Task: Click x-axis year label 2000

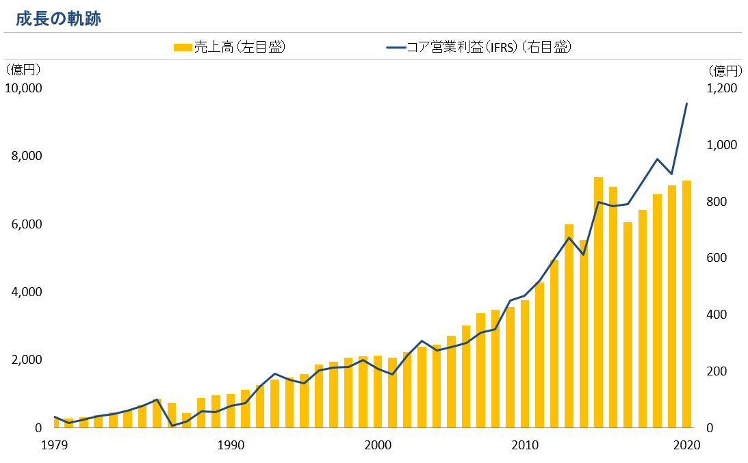Action: coord(378,445)
